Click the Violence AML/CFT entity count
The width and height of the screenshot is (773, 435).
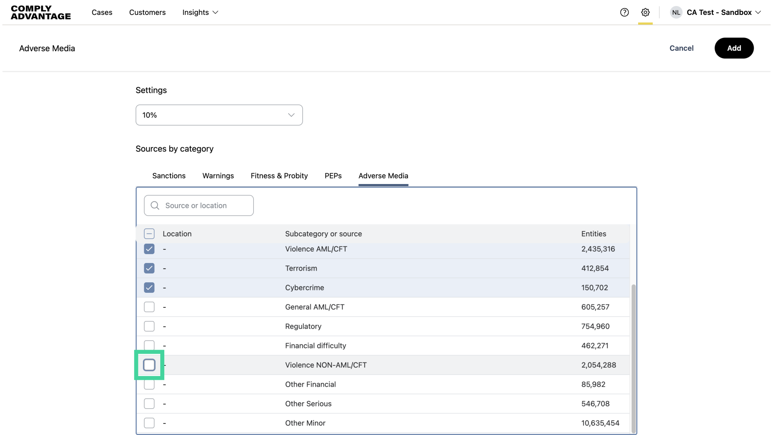click(598, 249)
